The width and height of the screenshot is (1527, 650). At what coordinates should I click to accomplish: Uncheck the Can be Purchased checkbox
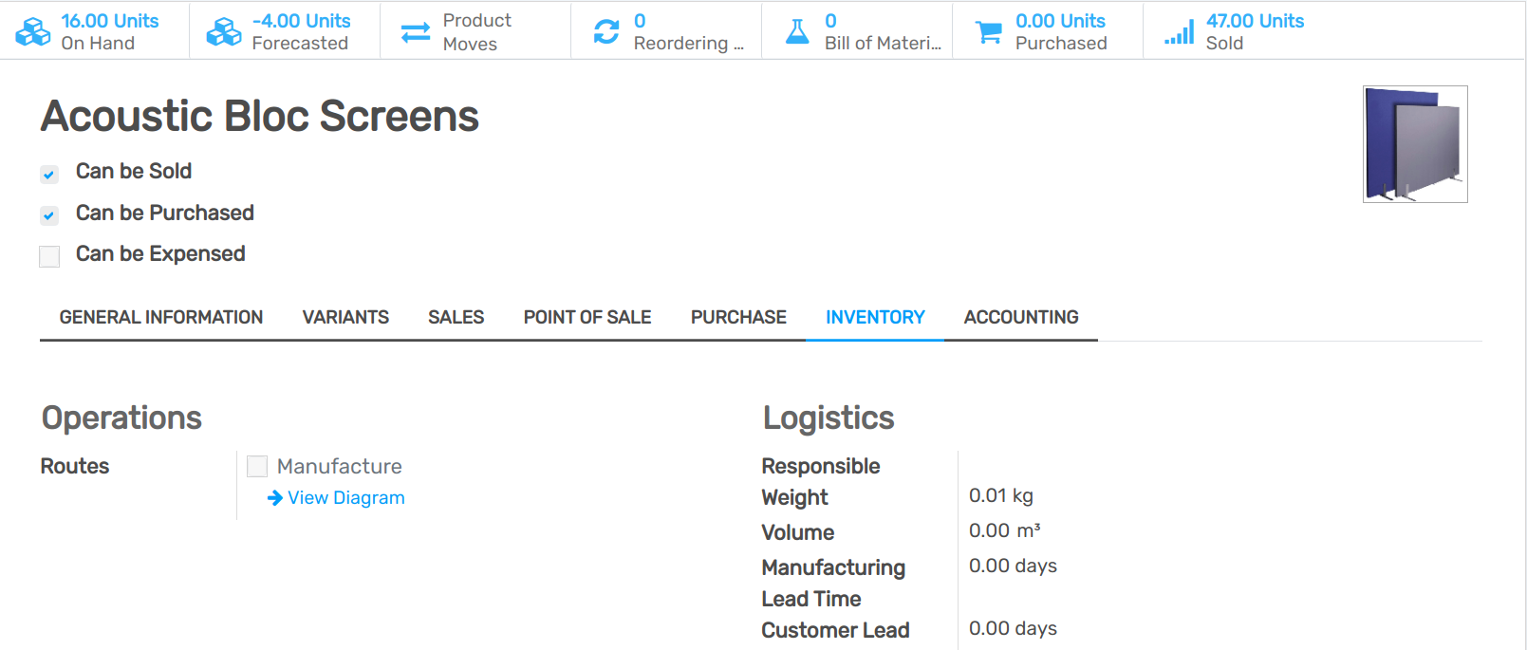pos(49,215)
